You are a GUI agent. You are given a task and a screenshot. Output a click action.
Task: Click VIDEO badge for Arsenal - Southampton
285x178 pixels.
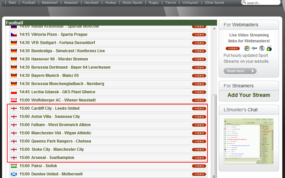tap(199, 158)
